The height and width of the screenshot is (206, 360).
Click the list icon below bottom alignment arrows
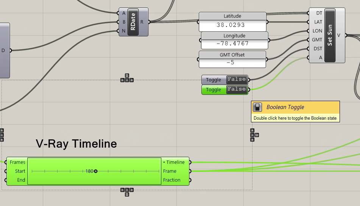(127, 194)
